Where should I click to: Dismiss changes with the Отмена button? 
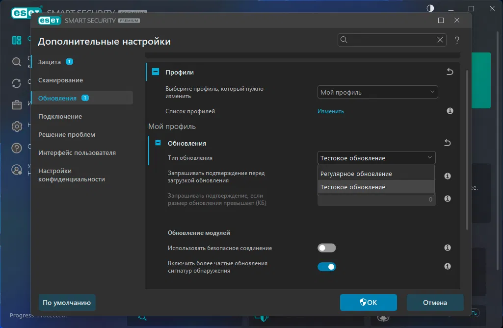435,303
